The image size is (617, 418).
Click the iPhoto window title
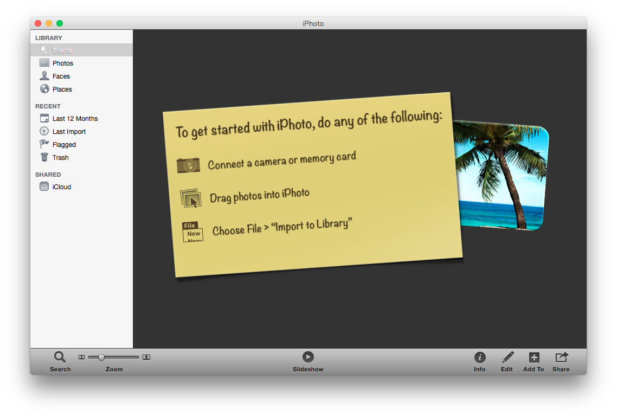(x=313, y=23)
